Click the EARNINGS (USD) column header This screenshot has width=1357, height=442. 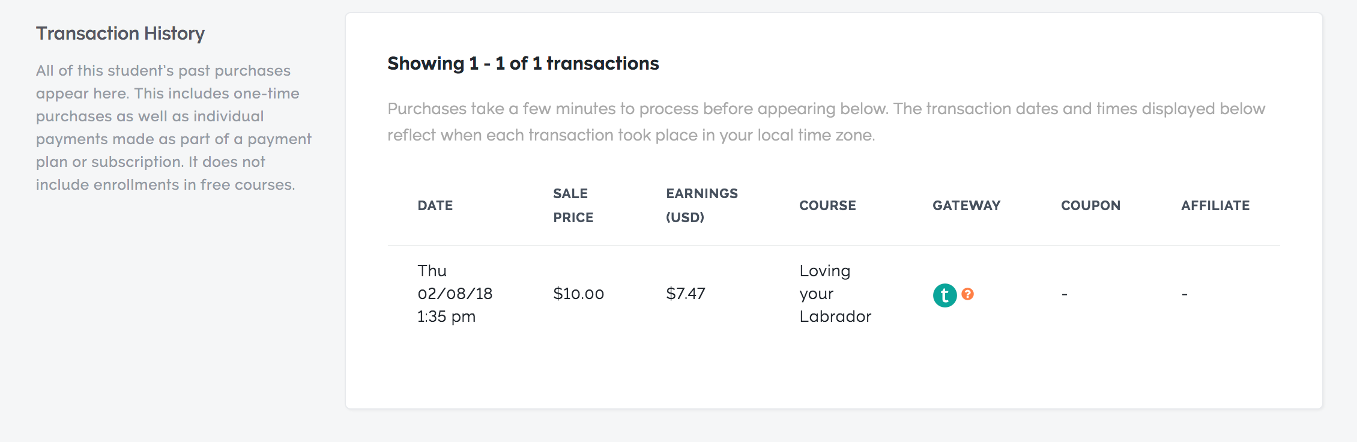[x=702, y=205]
